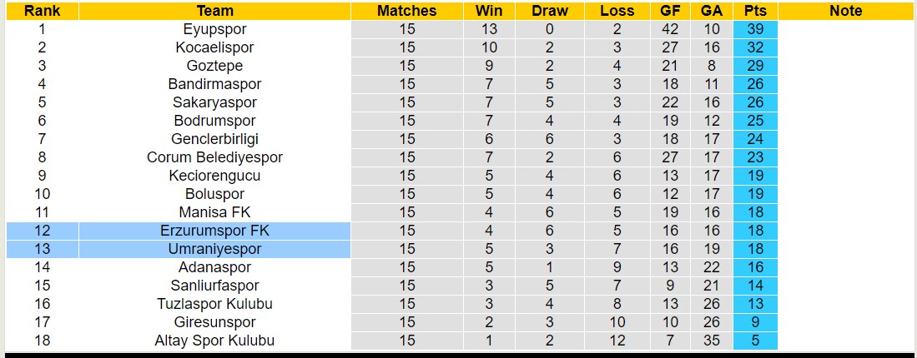This screenshot has width=917, height=358.
Task: Open the Tuzlaspor Kulubu team entry
Action: click(214, 304)
